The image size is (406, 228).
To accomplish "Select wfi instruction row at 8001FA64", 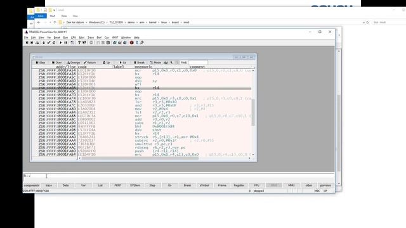I will pos(141,84).
